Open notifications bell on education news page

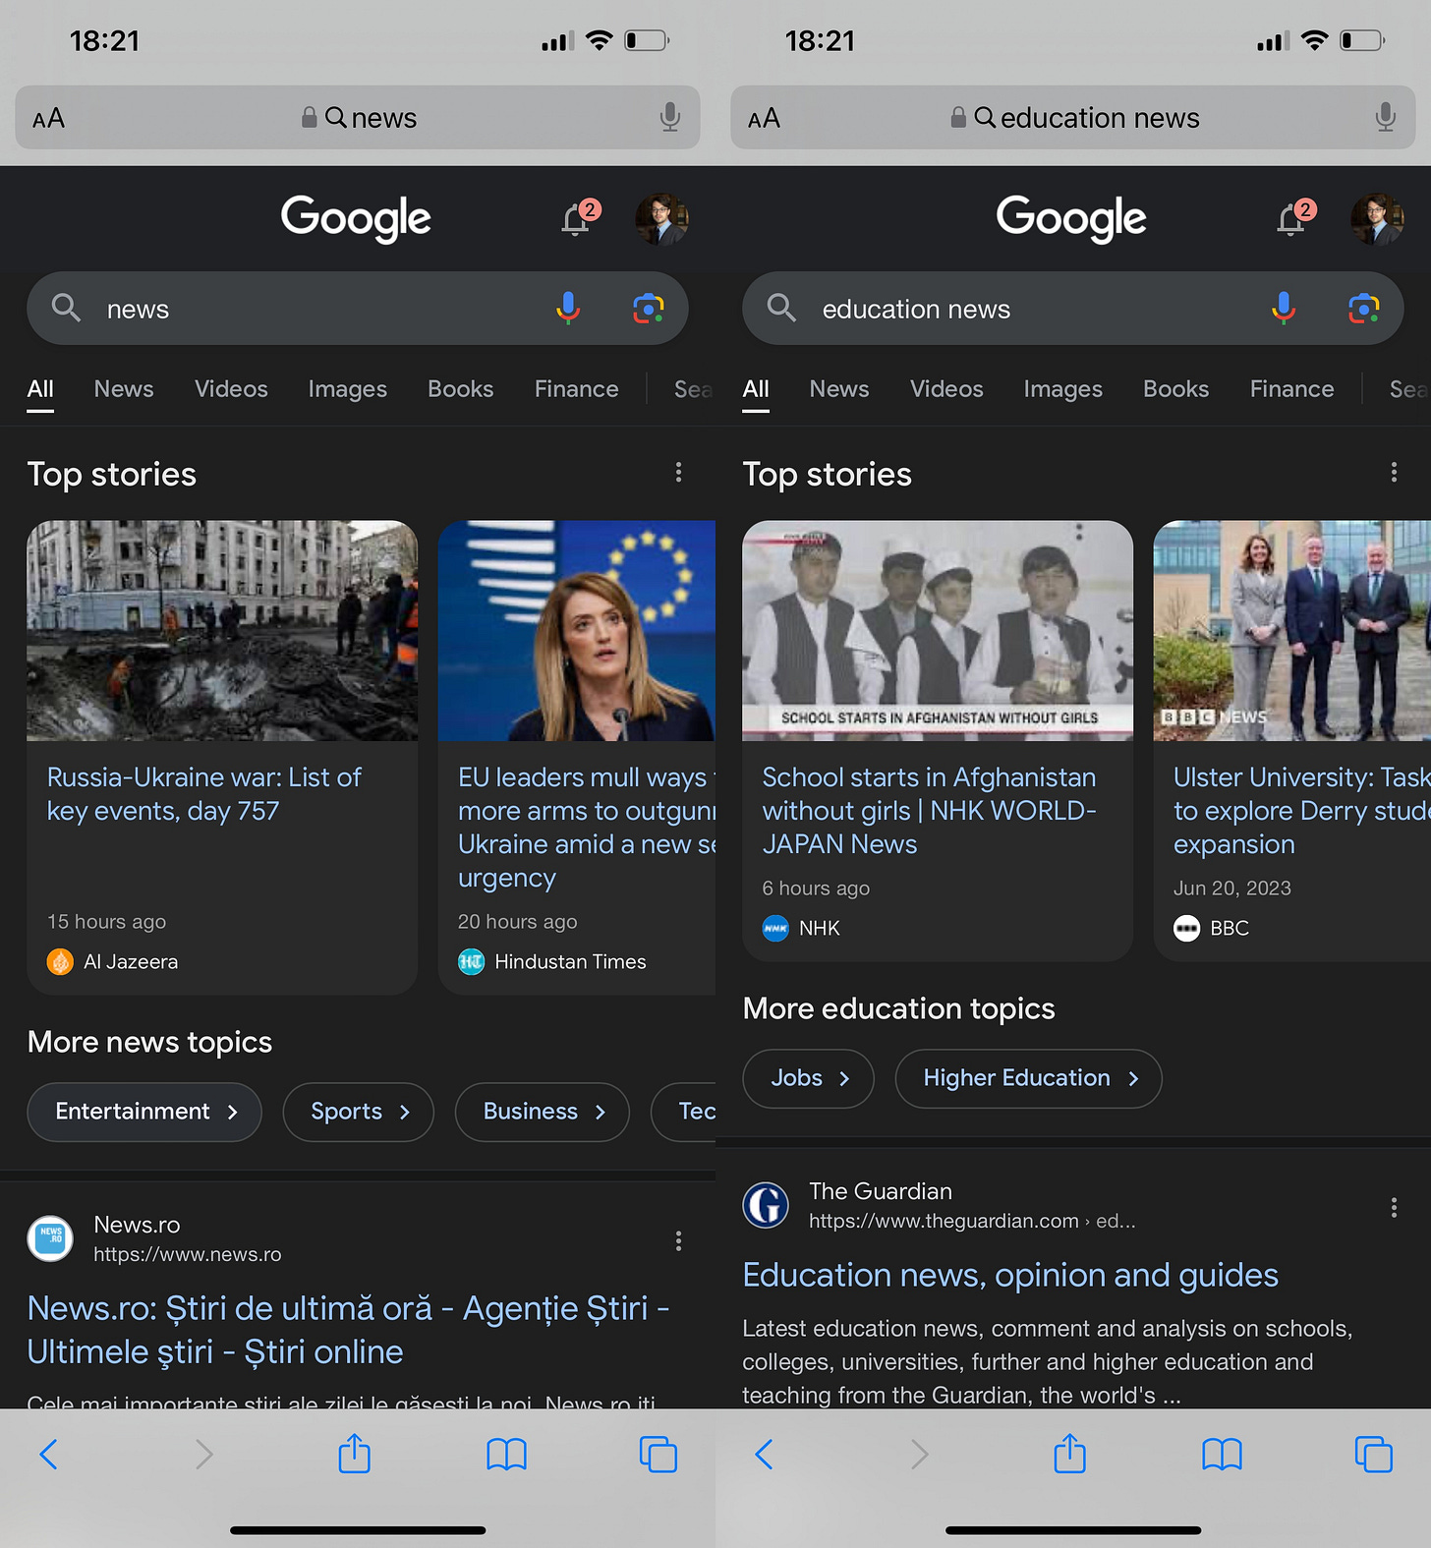[1294, 218]
